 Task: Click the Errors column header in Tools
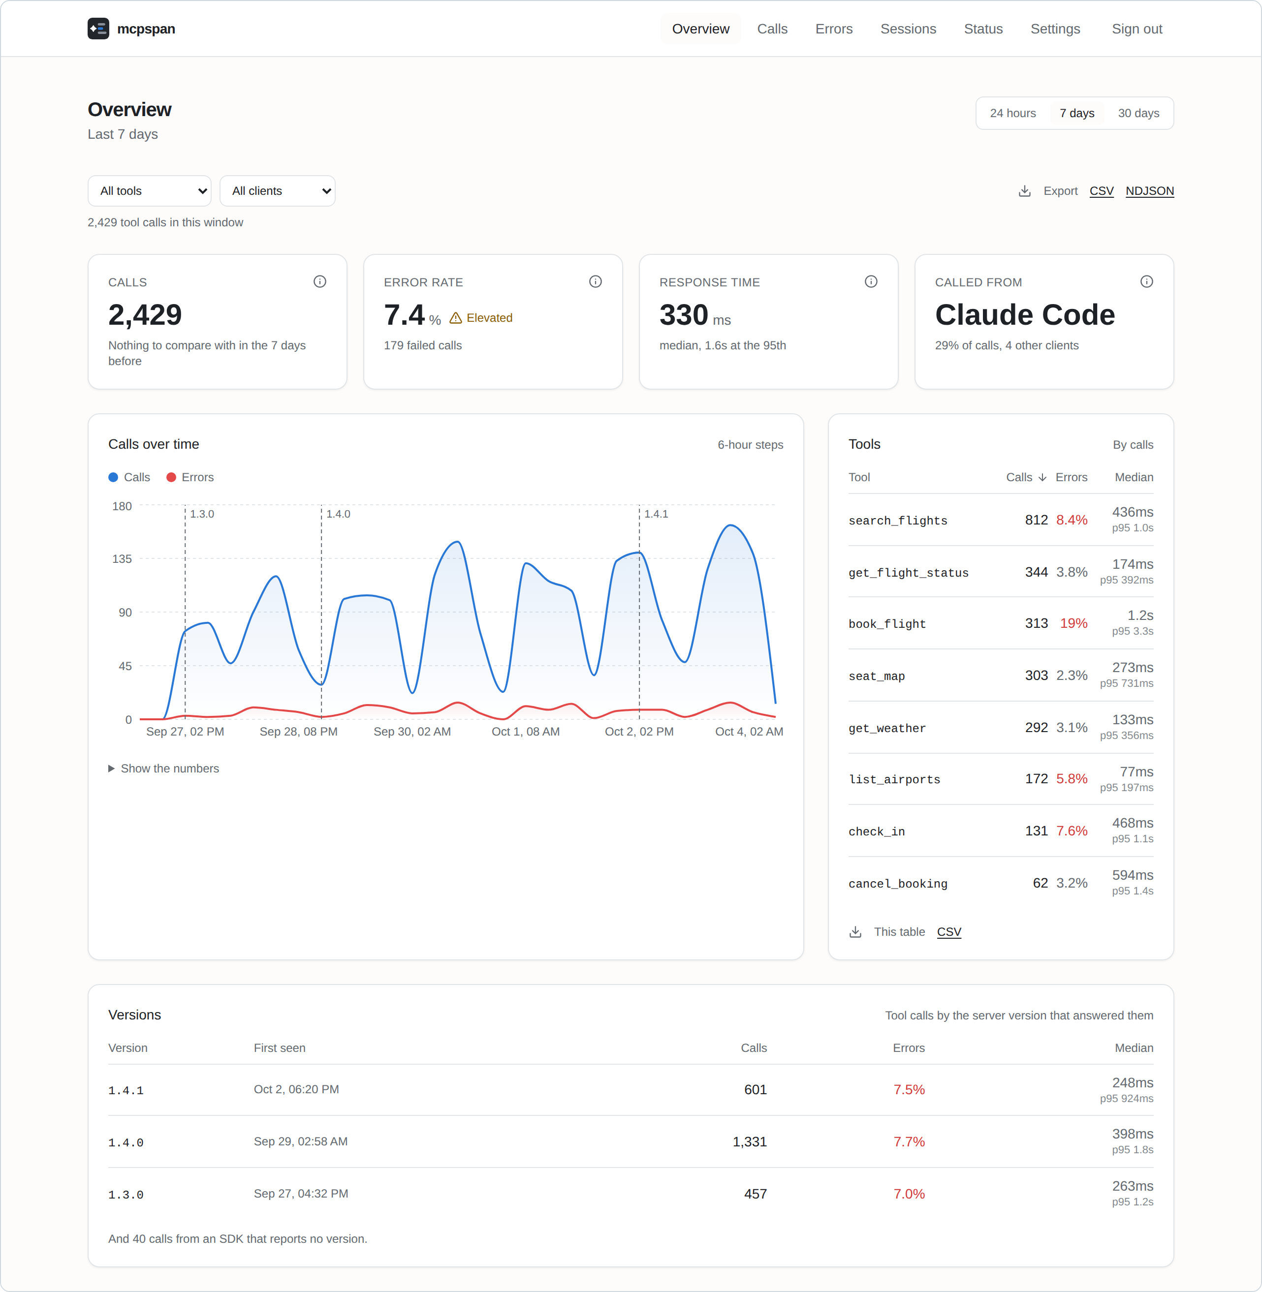tap(1071, 477)
